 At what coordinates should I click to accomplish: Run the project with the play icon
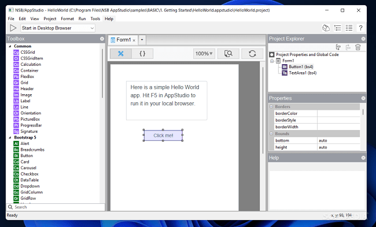click(x=13, y=28)
